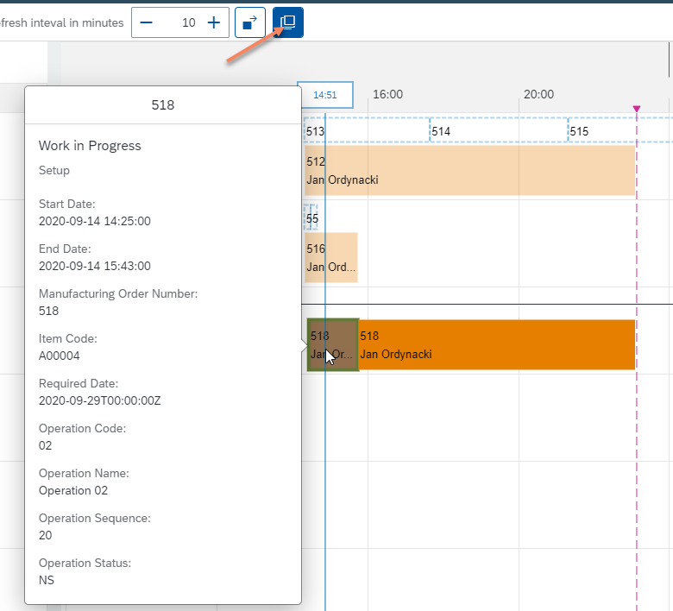Click the Start Date: label
Image resolution: width=673 pixels, height=611 pixels.
click(67, 204)
